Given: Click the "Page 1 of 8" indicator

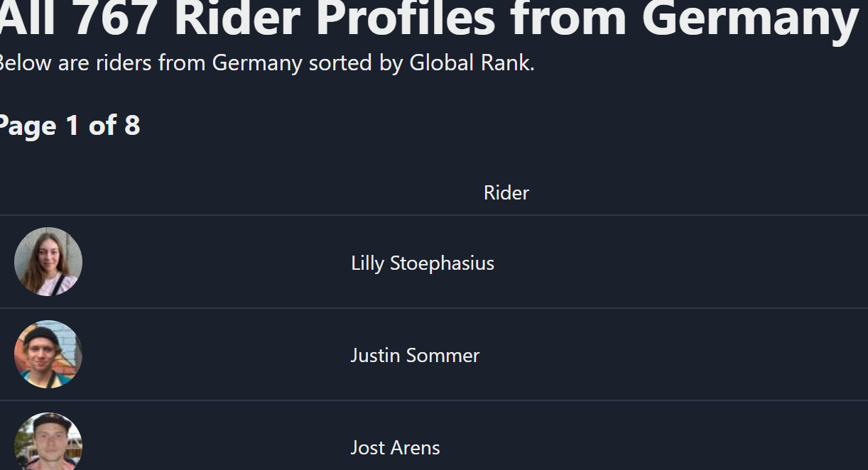Looking at the screenshot, I should 68,126.
